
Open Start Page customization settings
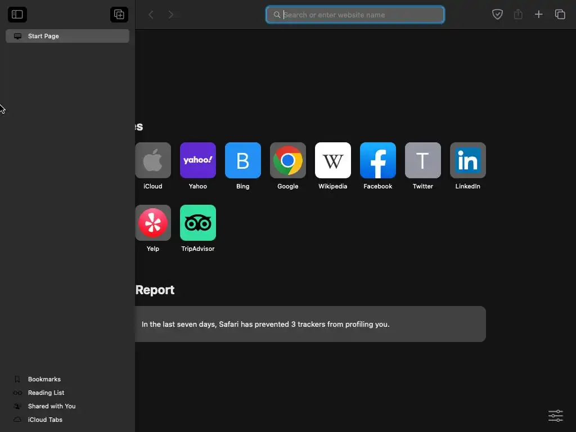pyautogui.click(x=555, y=416)
